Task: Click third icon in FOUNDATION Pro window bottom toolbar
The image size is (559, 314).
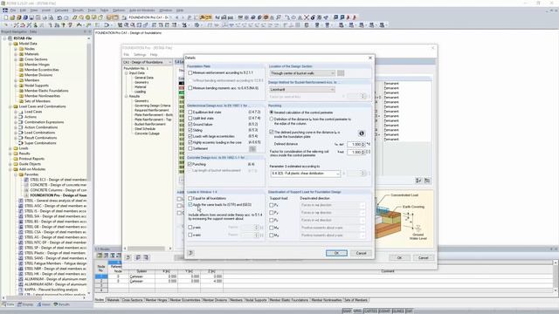Action: pyautogui.click(x=145, y=257)
